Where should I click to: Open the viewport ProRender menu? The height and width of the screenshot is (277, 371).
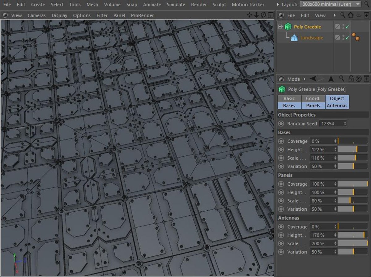click(x=142, y=15)
